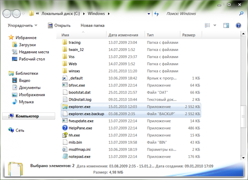Open the Упорядочить menu
248x180 pixels.
[x=23, y=25]
